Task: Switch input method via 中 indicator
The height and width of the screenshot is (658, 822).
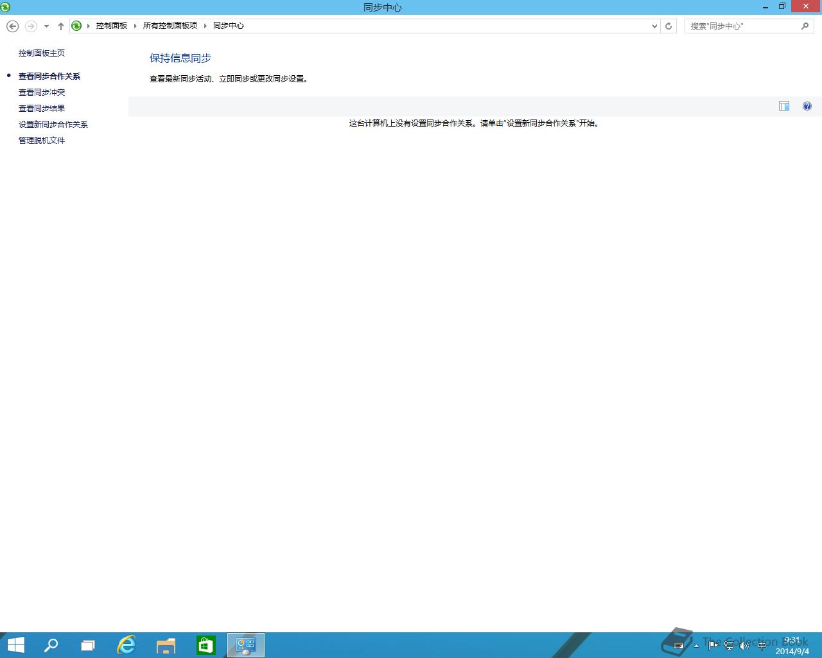Action: coord(762,645)
